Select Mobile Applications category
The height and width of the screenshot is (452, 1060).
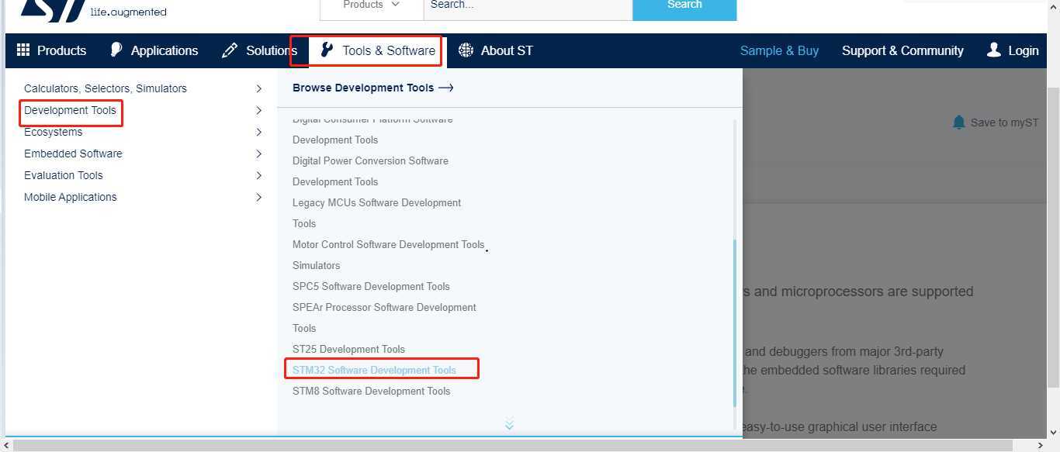click(71, 197)
